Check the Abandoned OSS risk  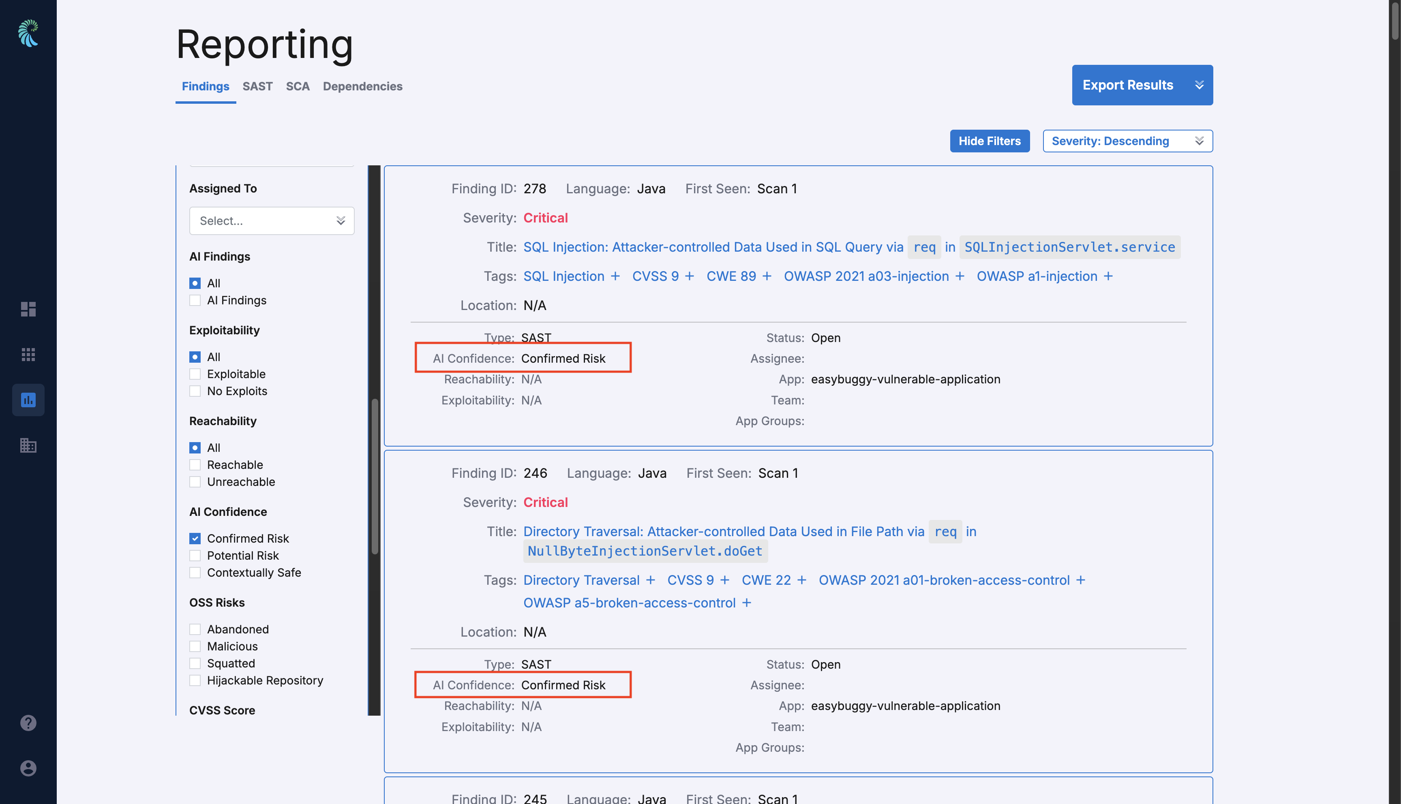click(195, 629)
